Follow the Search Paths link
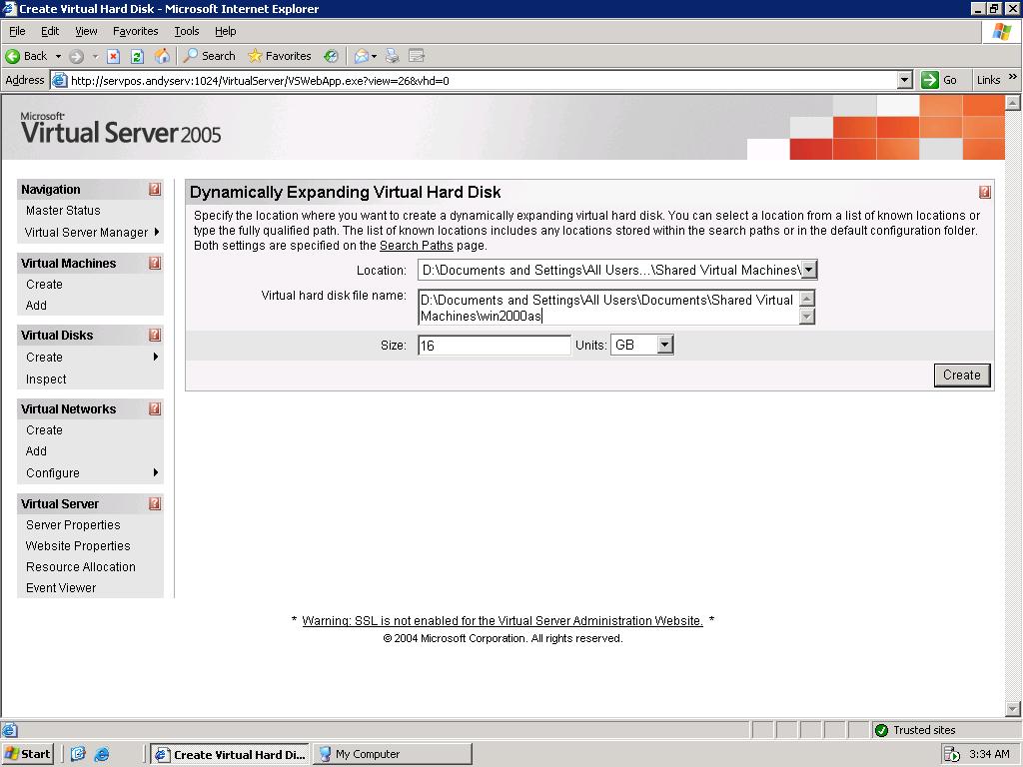The width and height of the screenshot is (1023, 767). [417, 246]
